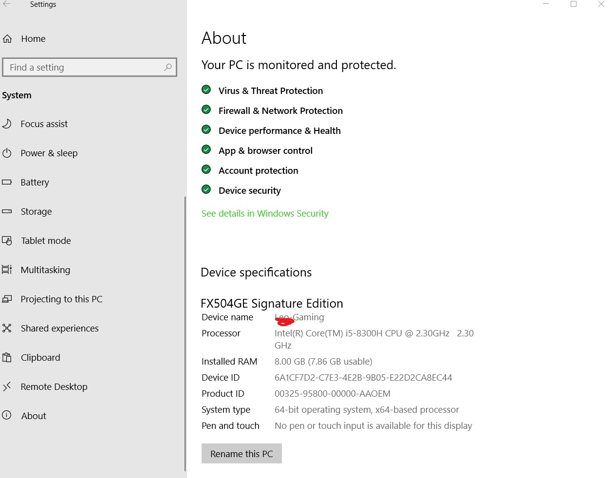Click FX504GE Signature Edition heading
Image resolution: width=613 pixels, height=478 pixels.
(272, 303)
